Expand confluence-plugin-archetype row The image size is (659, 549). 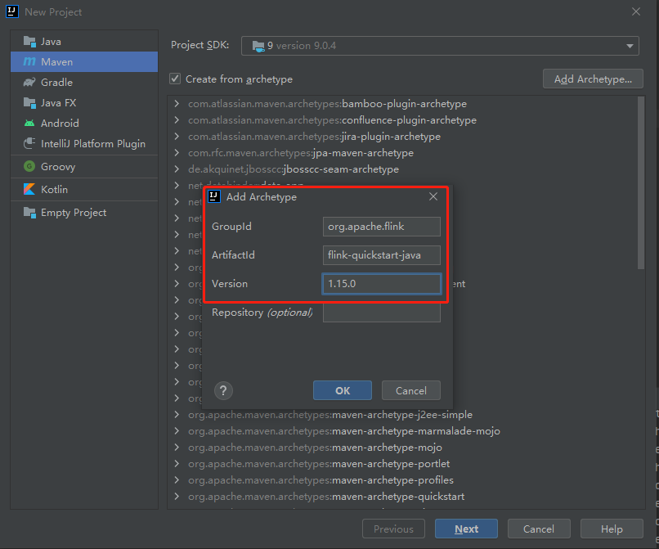point(177,120)
